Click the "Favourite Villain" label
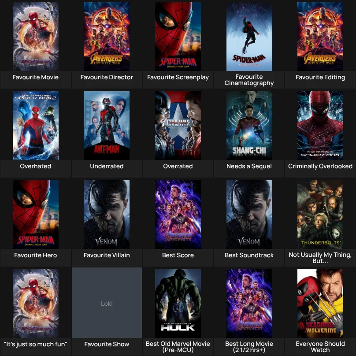The image size is (356, 356). tap(107, 255)
